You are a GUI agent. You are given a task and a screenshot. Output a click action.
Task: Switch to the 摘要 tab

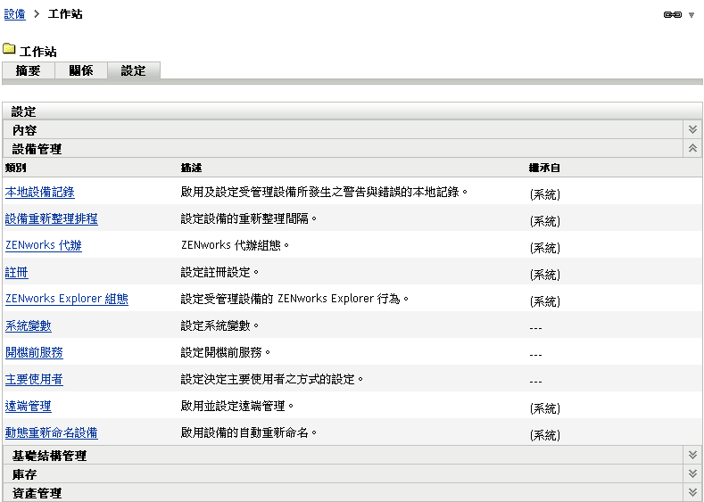tap(28, 70)
